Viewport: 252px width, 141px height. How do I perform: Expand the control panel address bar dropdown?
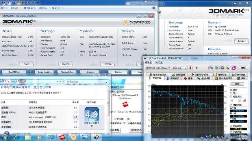tap(57, 82)
